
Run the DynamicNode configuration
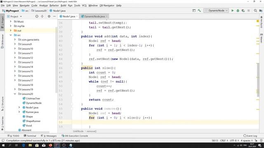click(x=233, y=11)
